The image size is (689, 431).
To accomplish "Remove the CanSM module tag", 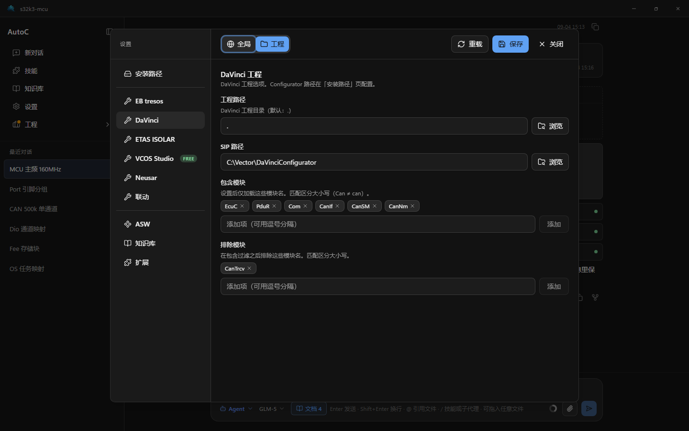I will point(375,206).
